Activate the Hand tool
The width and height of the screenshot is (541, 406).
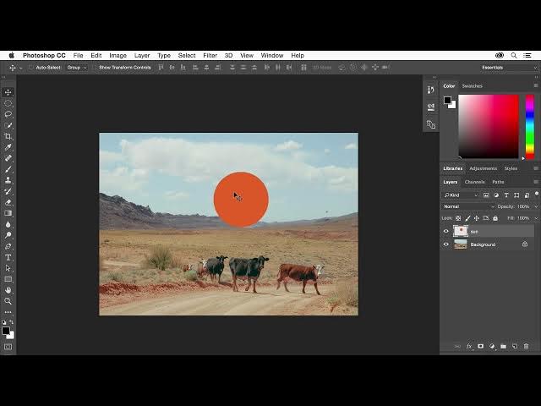pyautogui.click(x=8, y=290)
